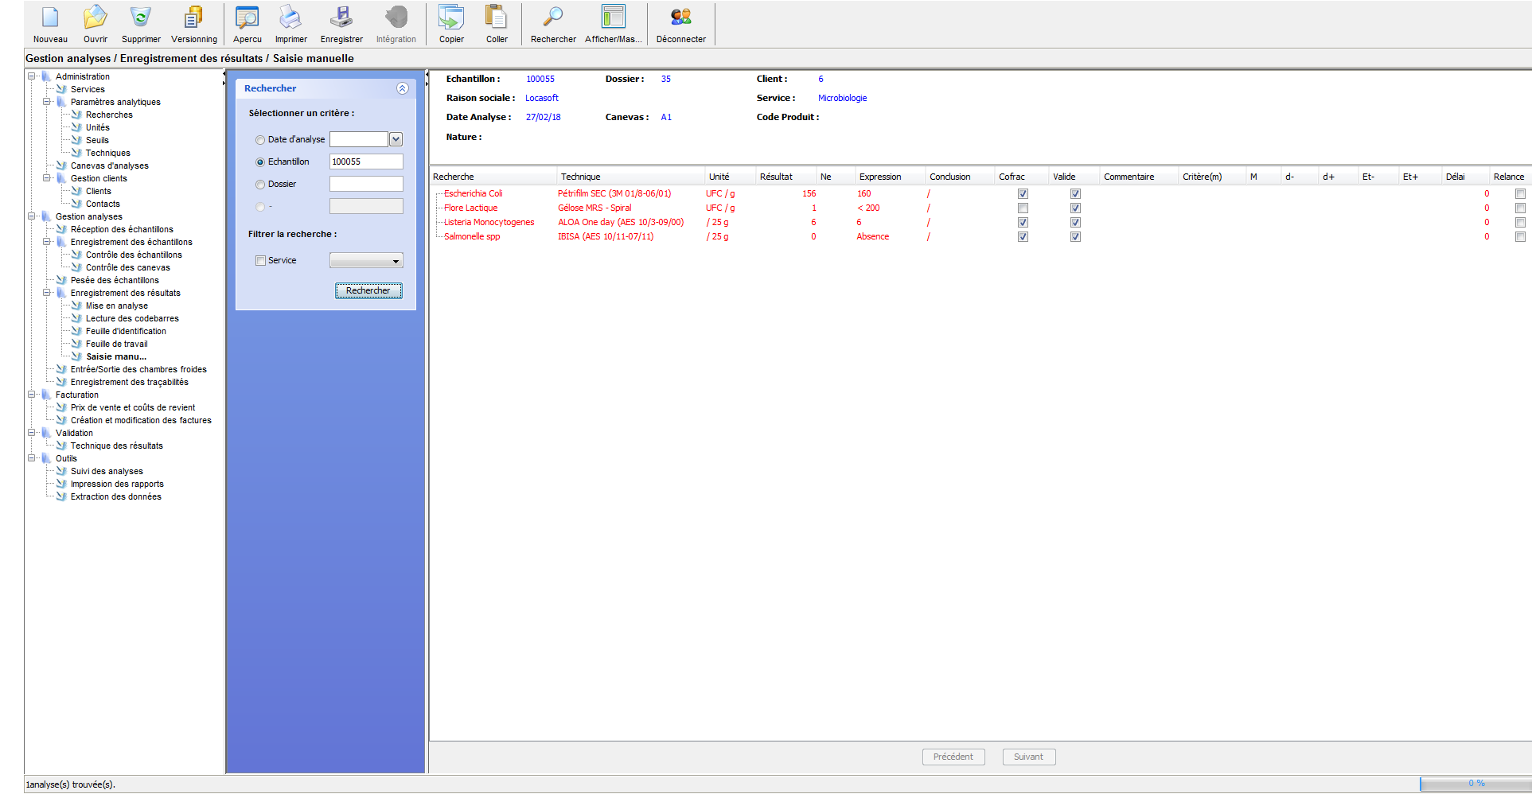Collapse Enregistrement des résultats node
Image resolution: width=1532 pixels, height=794 pixels.
47,293
